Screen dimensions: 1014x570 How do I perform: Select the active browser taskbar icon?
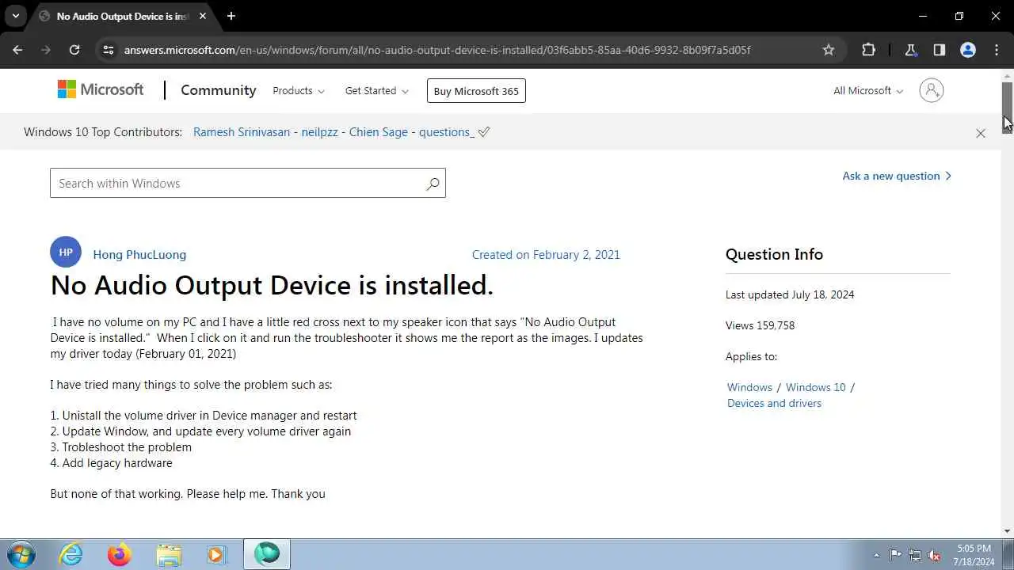(x=267, y=554)
